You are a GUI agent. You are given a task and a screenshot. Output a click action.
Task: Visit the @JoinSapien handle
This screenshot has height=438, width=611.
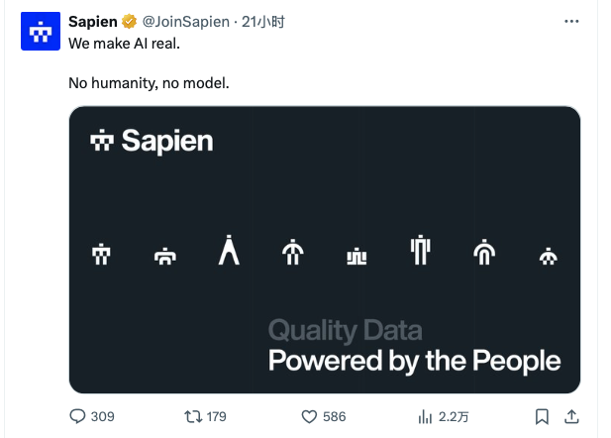click(185, 22)
